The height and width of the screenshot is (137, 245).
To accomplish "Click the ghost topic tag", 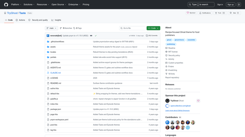I will coord(169,40).
